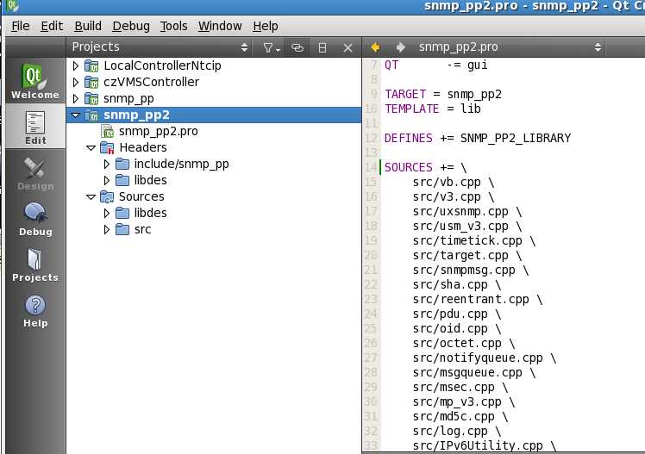Open the Edit menu

pyautogui.click(x=52, y=26)
